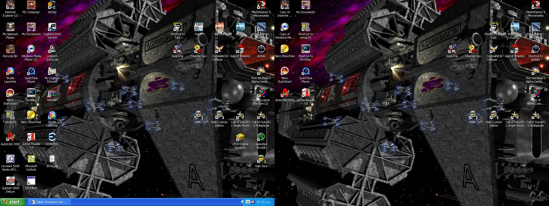Open LEGO Digital Designer icon
The width and height of the screenshot is (549, 206).
pyautogui.click(x=240, y=141)
